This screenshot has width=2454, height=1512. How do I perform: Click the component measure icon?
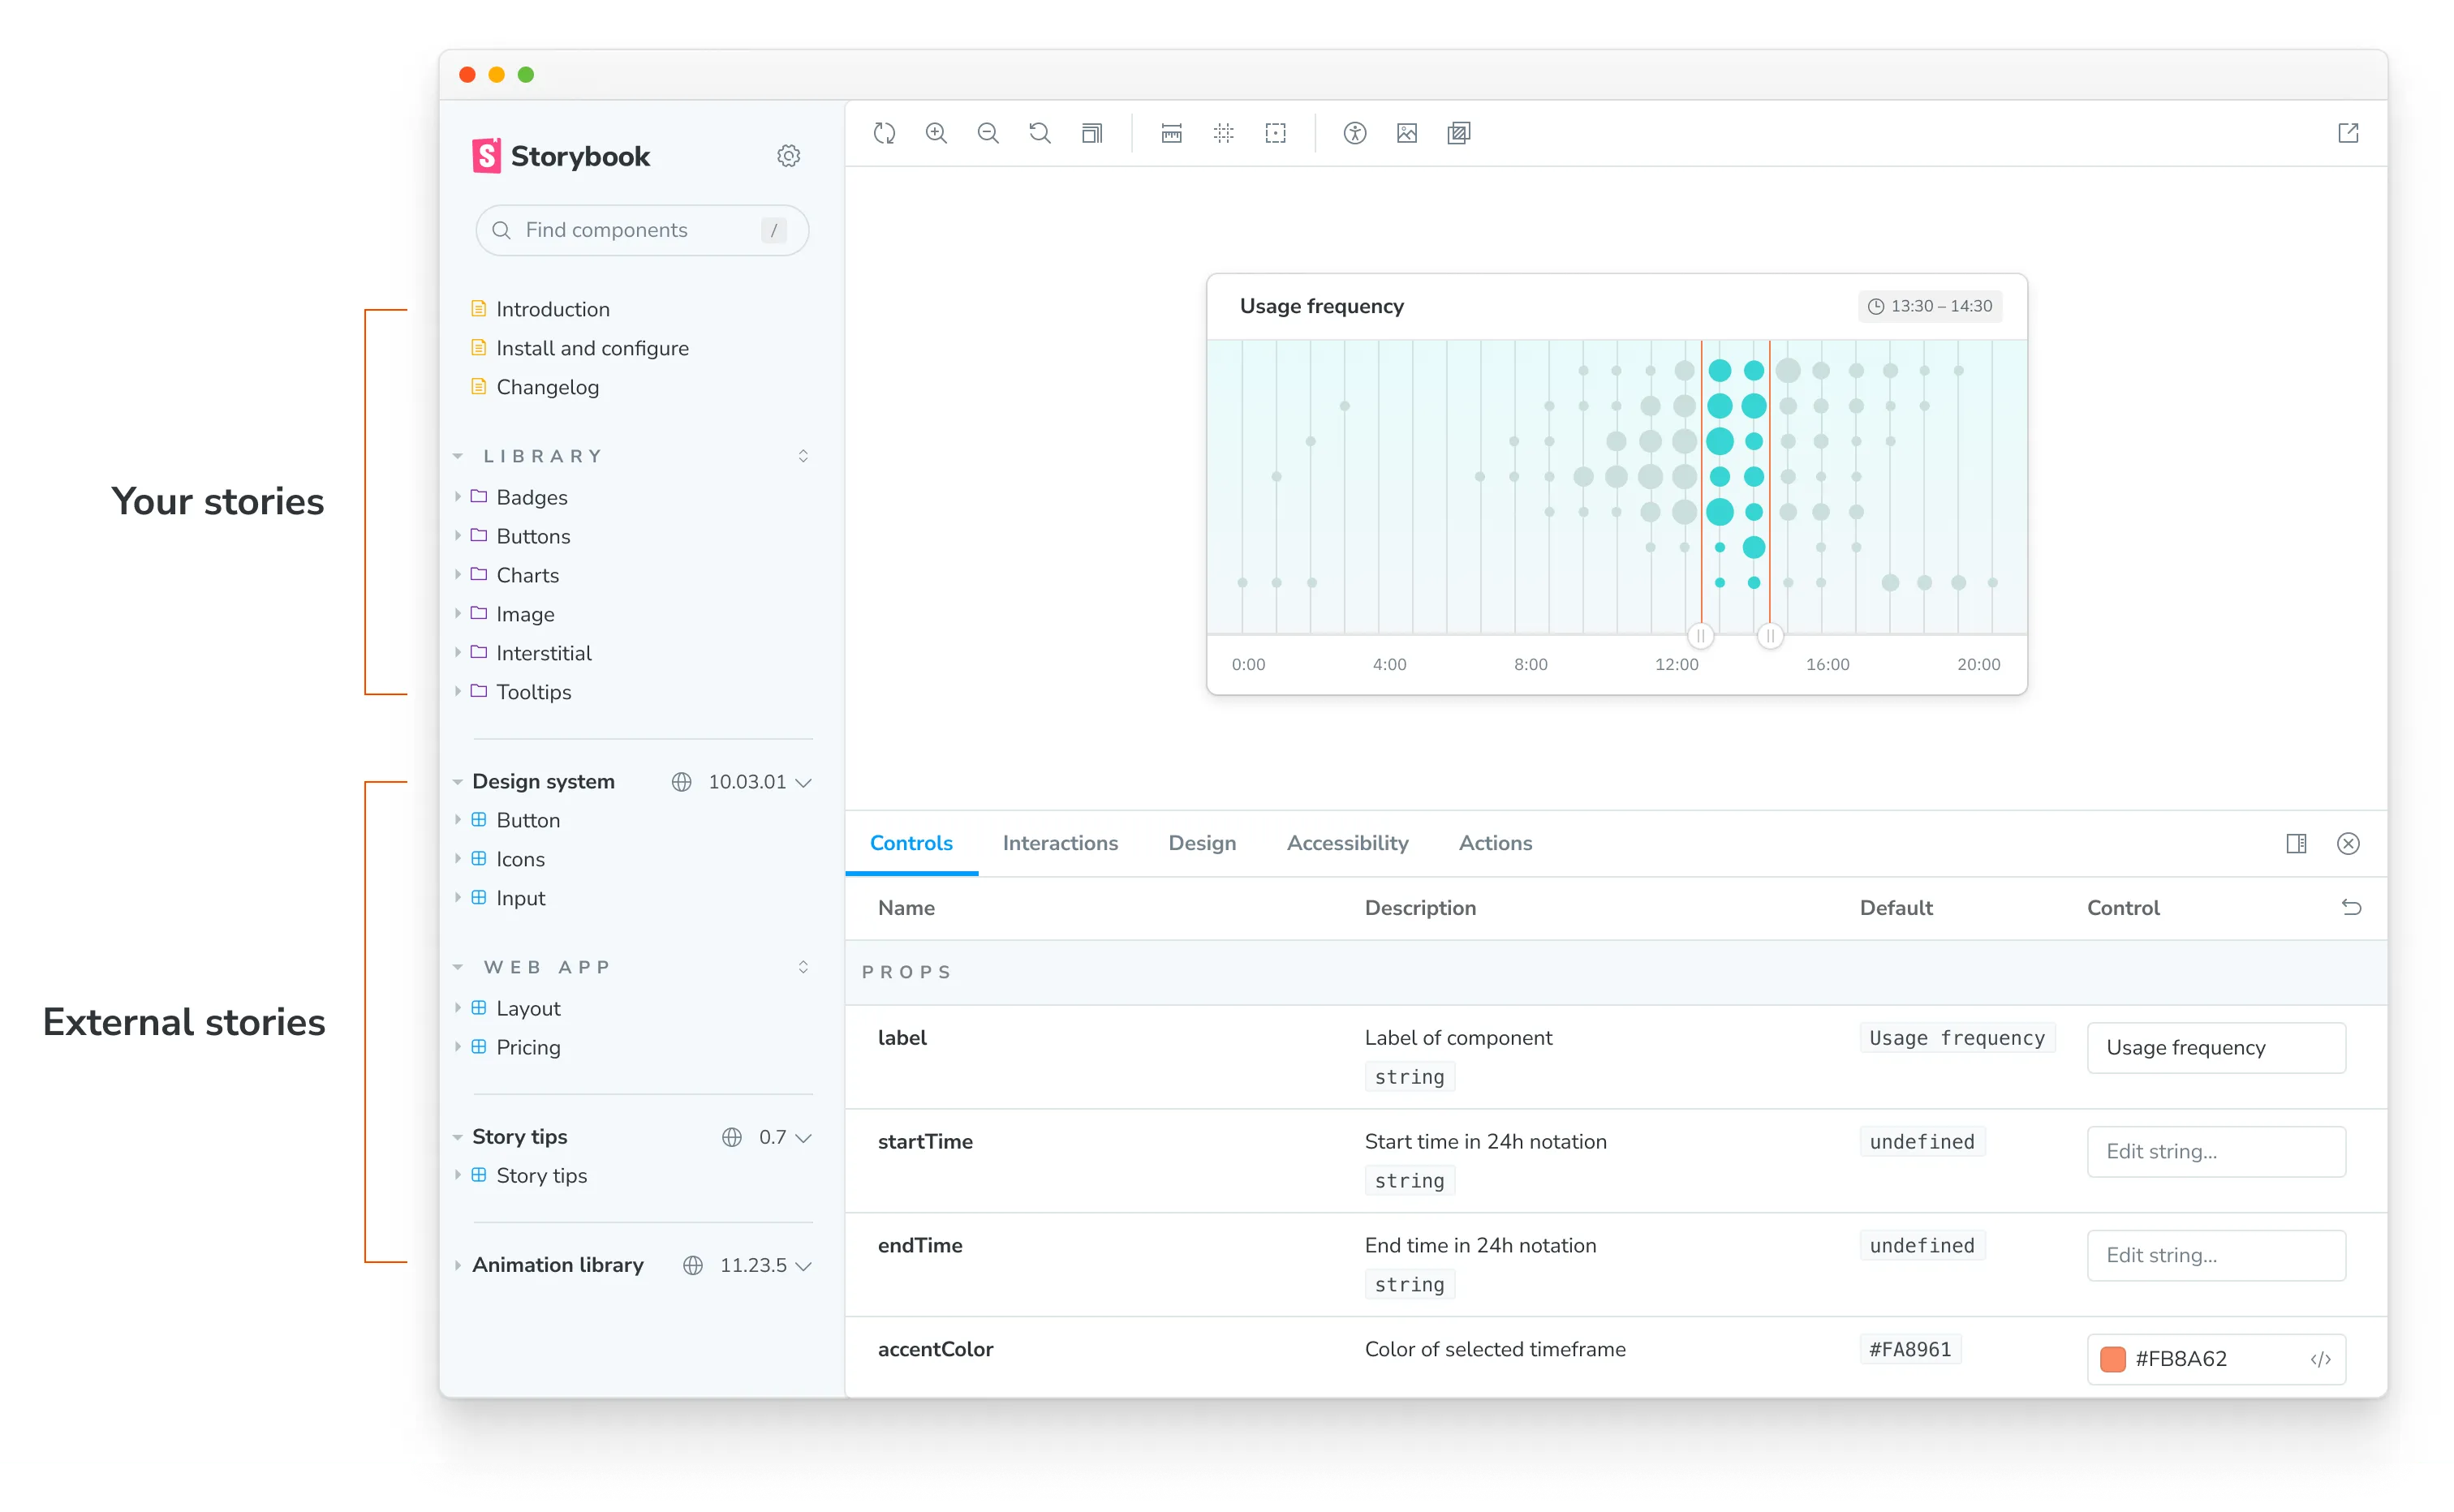[x=1173, y=133]
